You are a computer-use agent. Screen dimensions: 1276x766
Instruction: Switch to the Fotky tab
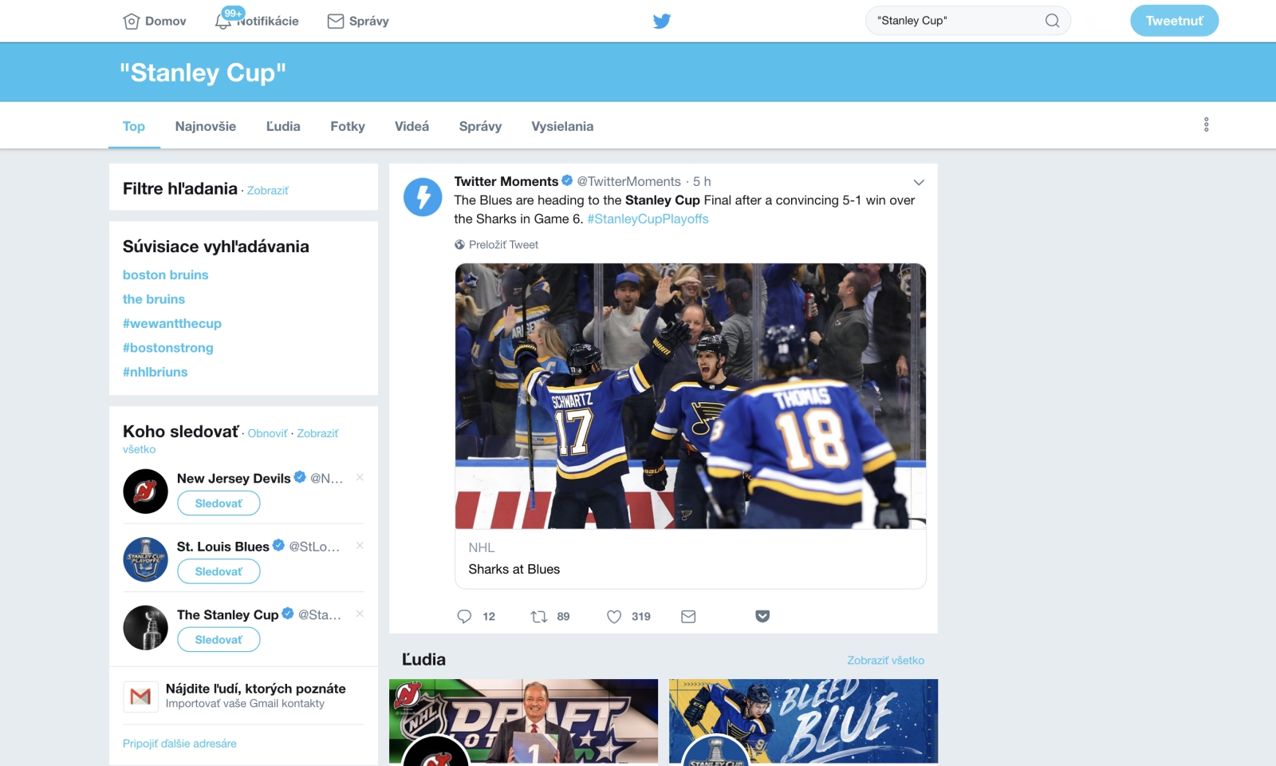point(348,126)
